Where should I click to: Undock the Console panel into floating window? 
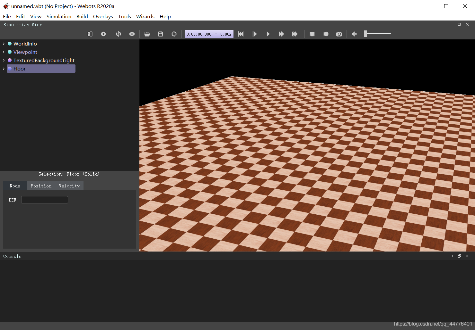pyautogui.click(x=459, y=256)
